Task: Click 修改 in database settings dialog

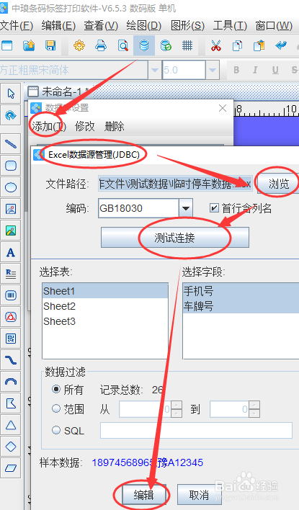Action: (84, 126)
